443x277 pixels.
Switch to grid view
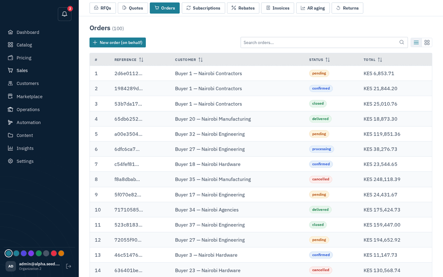coord(427,42)
